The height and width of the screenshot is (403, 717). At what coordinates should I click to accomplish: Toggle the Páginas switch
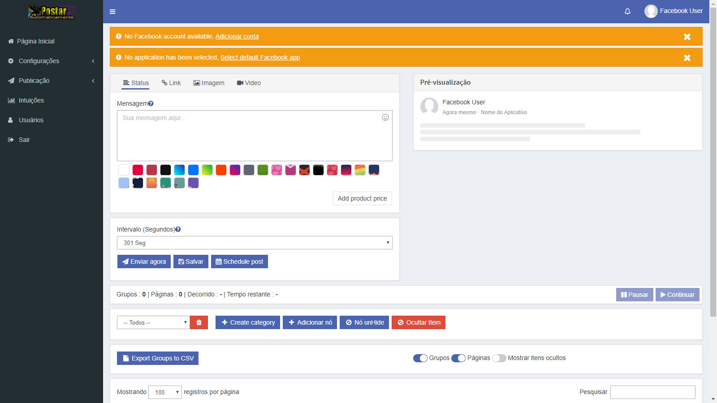[x=459, y=358]
